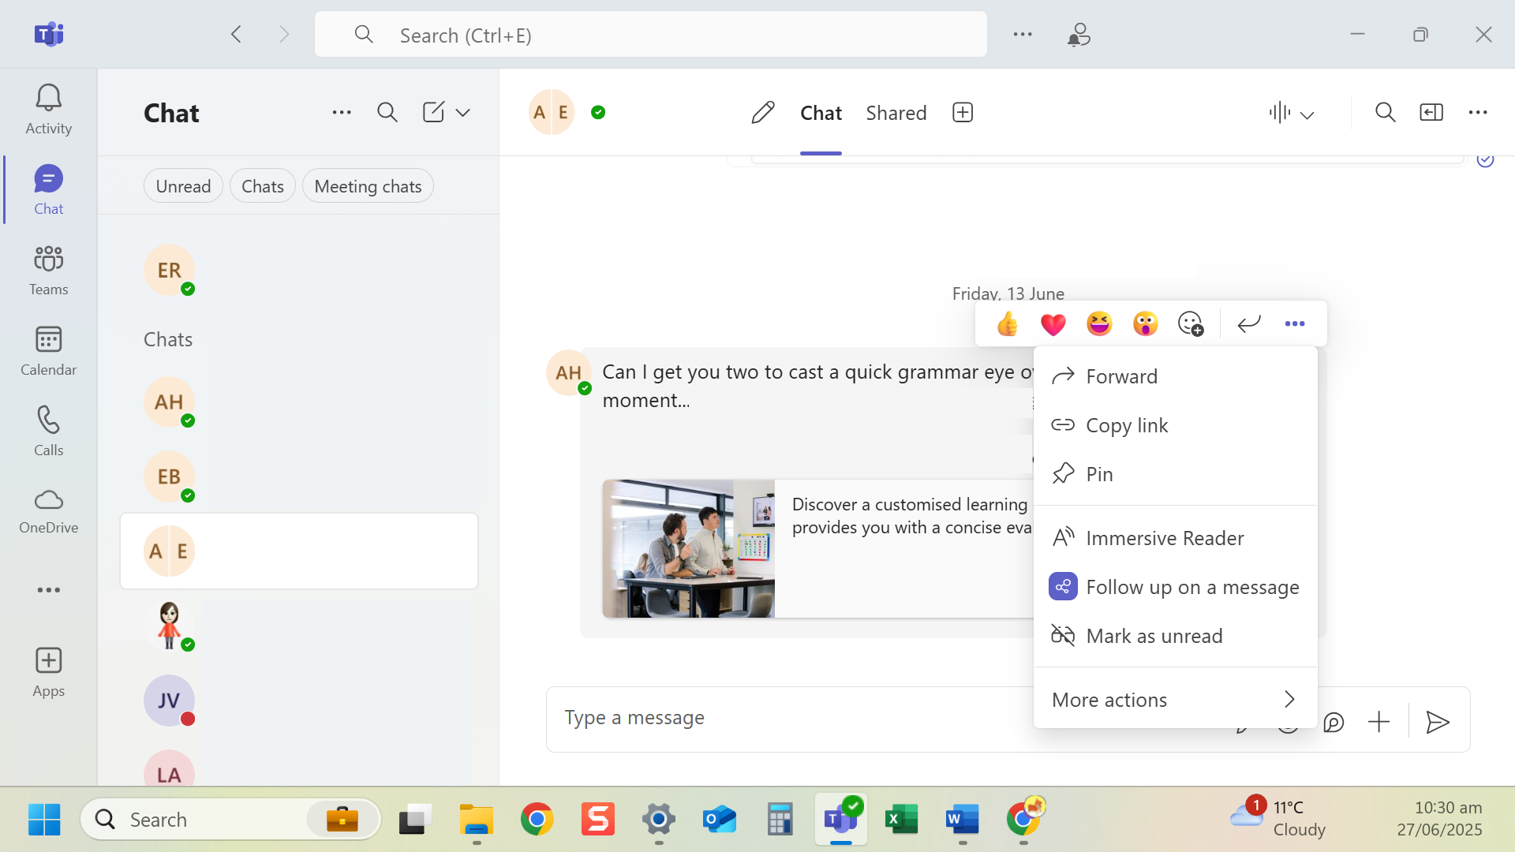The height and width of the screenshot is (852, 1515).
Task: Go back with the navigation arrow
Action: coord(236,34)
